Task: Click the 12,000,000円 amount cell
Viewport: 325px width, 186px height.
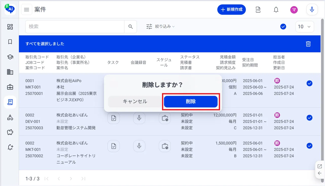Action: pos(225,115)
